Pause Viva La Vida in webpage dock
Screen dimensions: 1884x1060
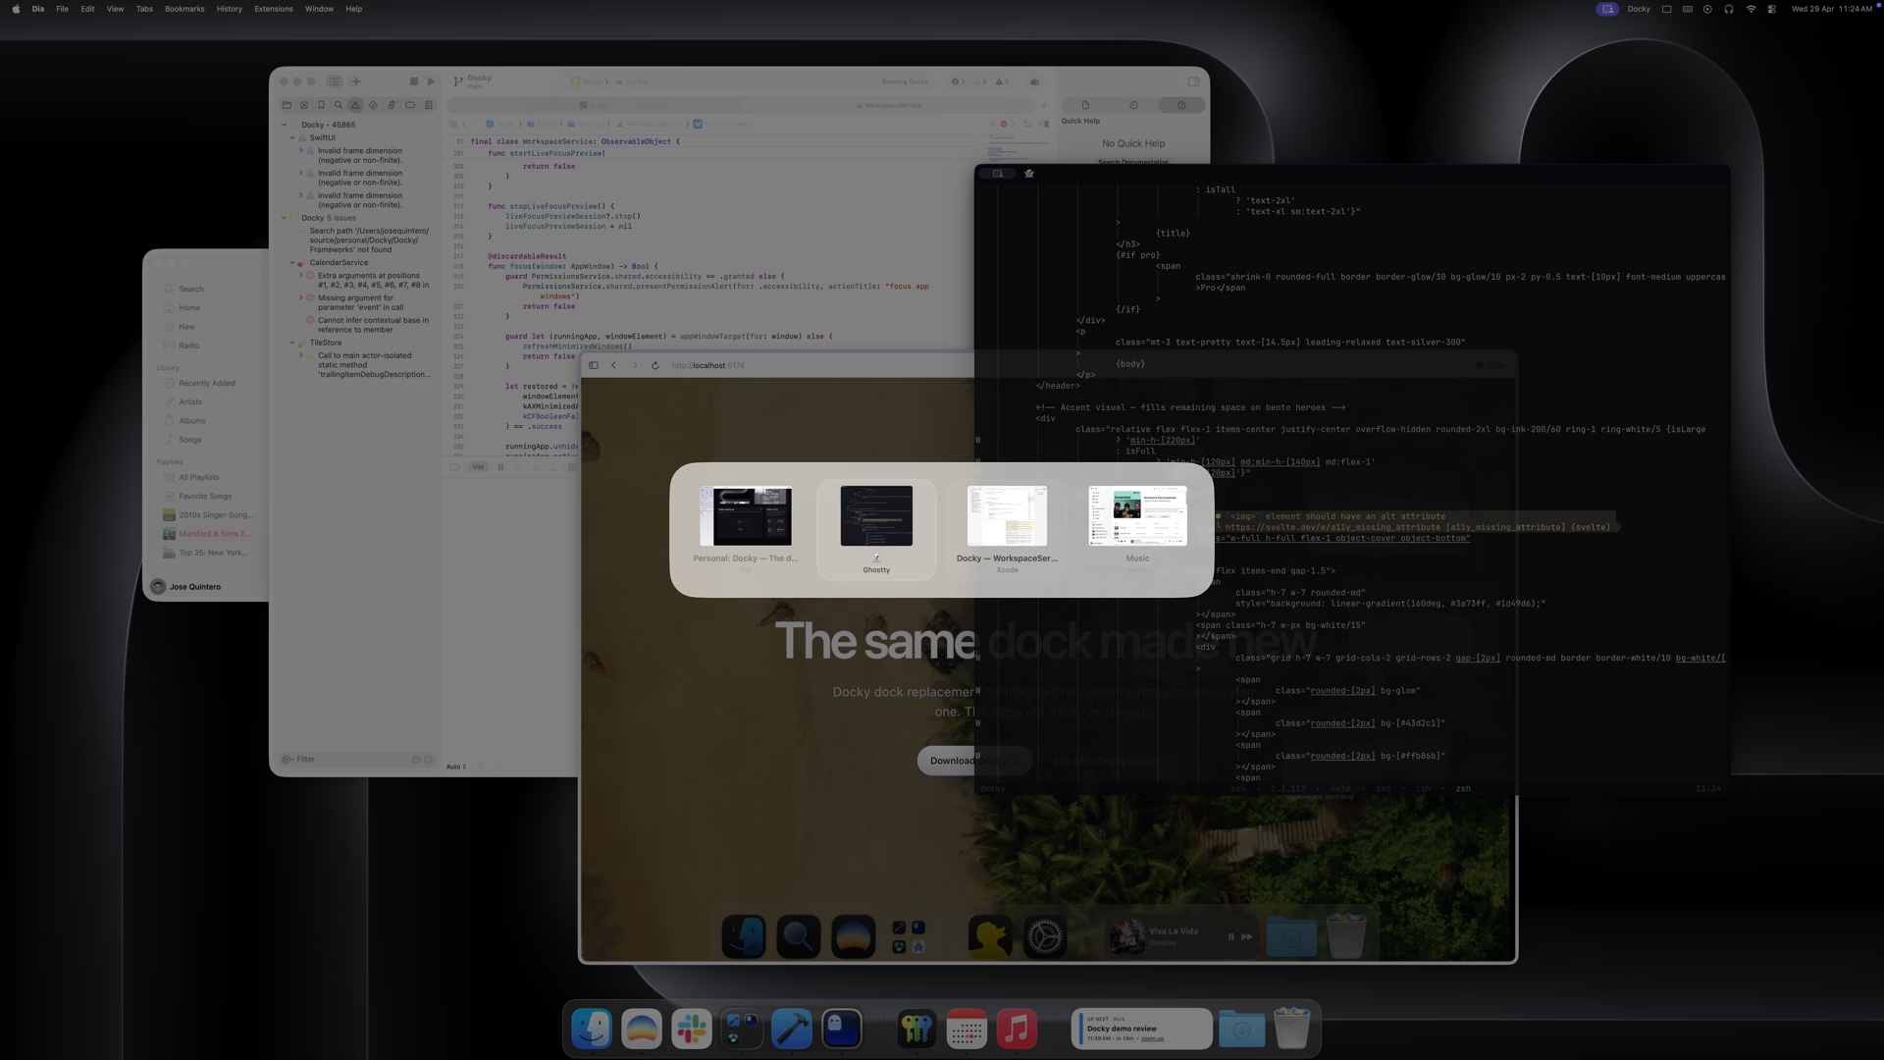[1230, 936]
